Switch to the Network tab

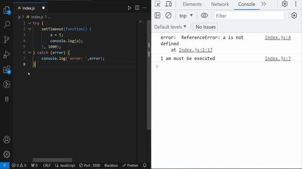coord(220,4)
